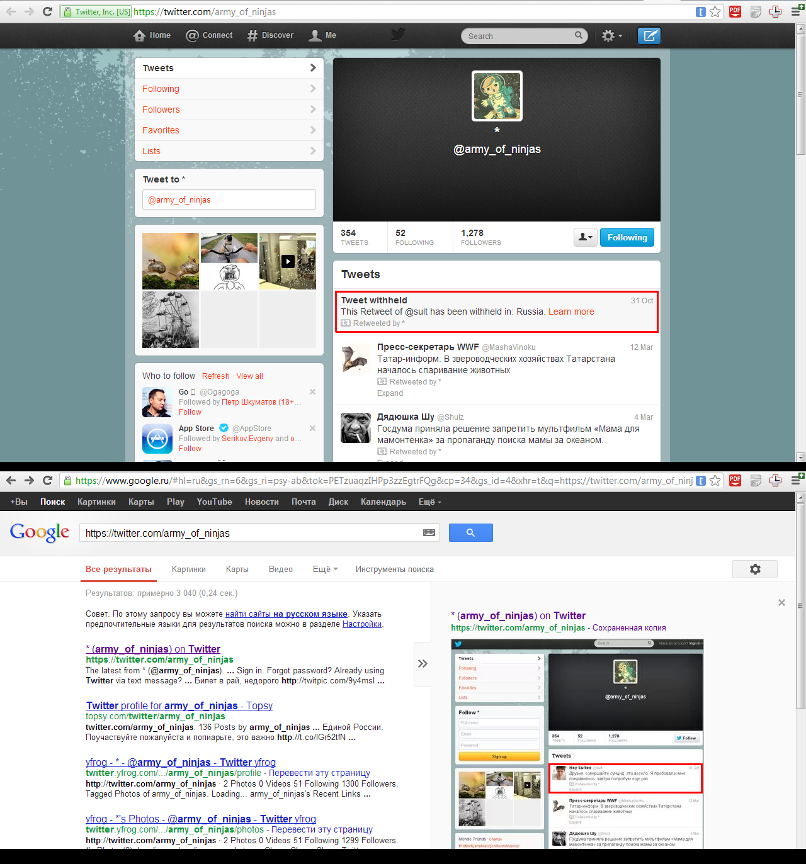Open the Twitter settings gear dropdown
Image resolution: width=806 pixels, height=864 pixels.
[x=612, y=36]
